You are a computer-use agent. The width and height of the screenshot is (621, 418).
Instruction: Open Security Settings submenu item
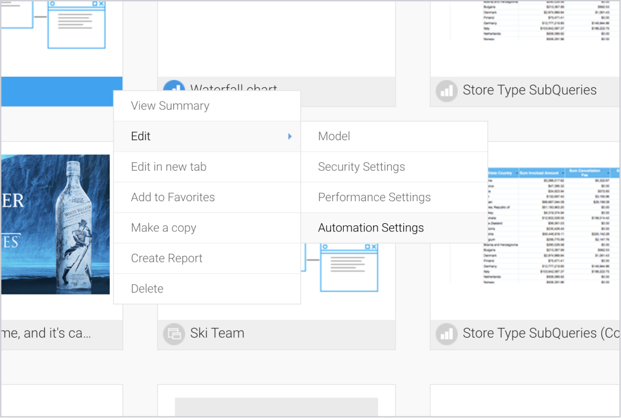pyautogui.click(x=361, y=167)
